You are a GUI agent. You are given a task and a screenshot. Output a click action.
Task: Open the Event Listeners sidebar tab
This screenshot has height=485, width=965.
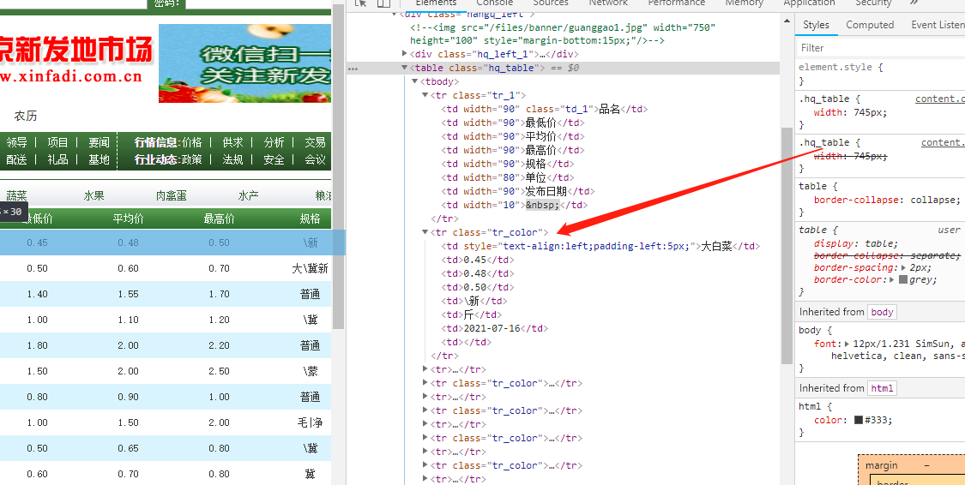point(938,25)
